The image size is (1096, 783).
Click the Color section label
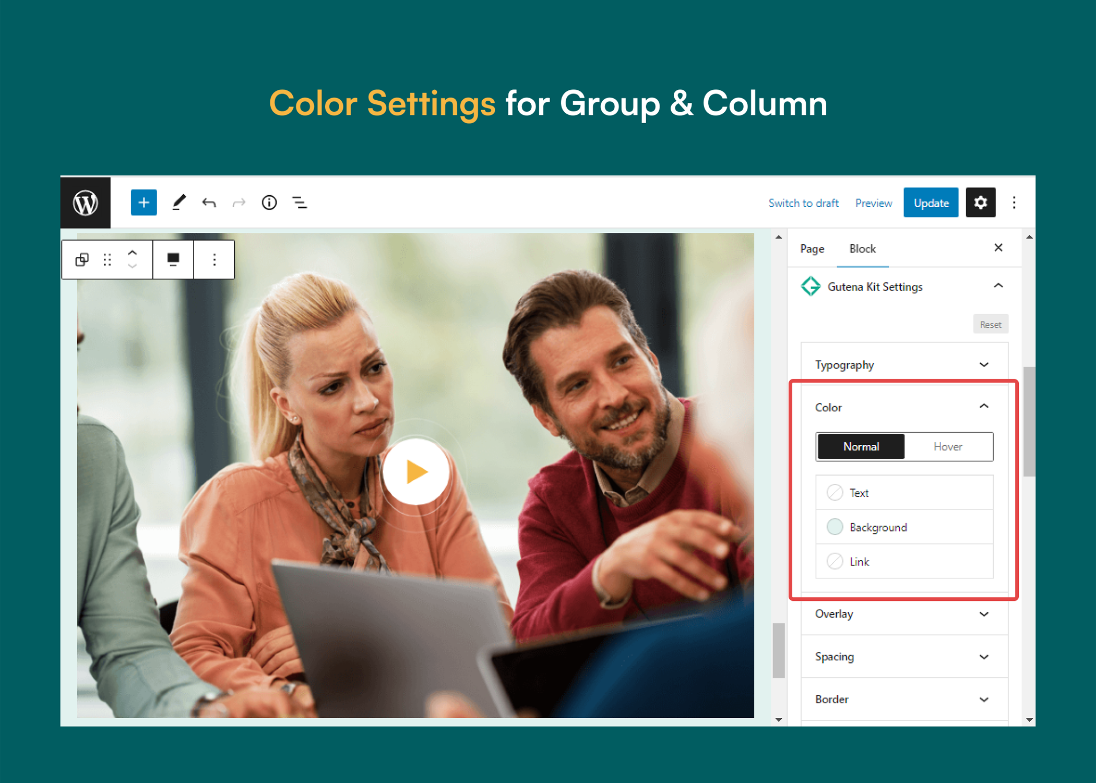828,408
